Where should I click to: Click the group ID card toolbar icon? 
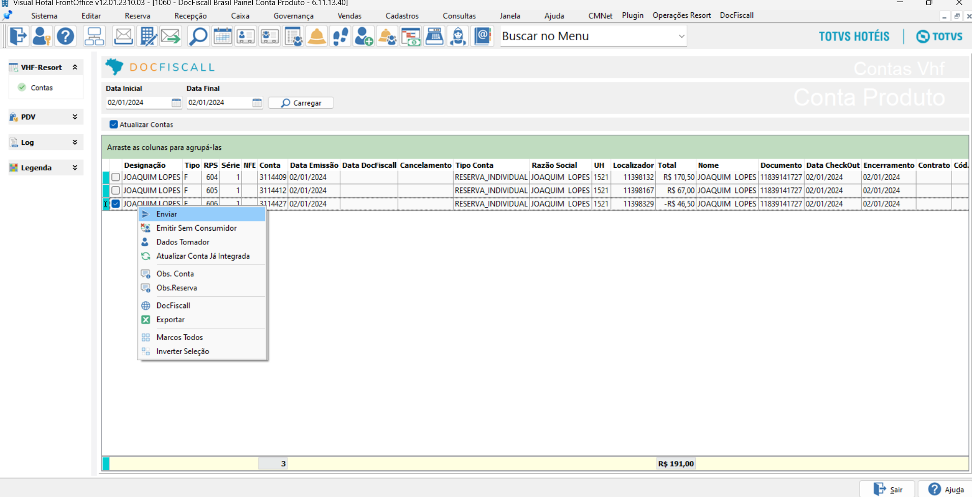tap(270, 37)
